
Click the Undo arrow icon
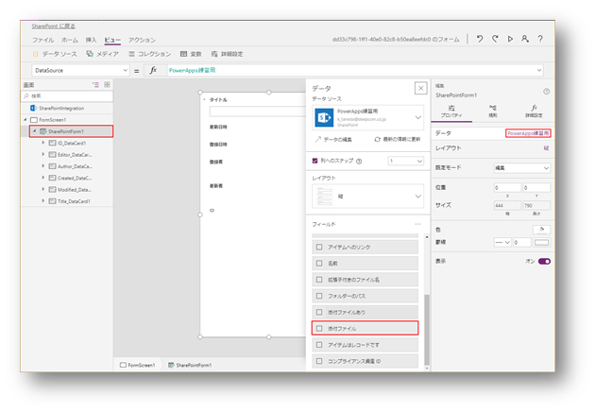click(x=481, y=40)
